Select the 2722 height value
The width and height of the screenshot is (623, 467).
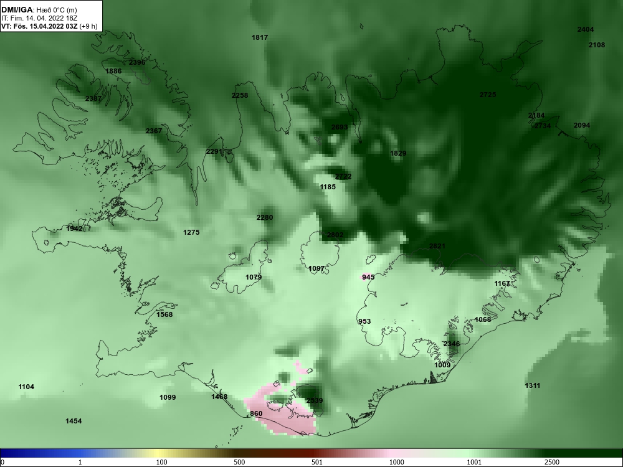point(343,176)
